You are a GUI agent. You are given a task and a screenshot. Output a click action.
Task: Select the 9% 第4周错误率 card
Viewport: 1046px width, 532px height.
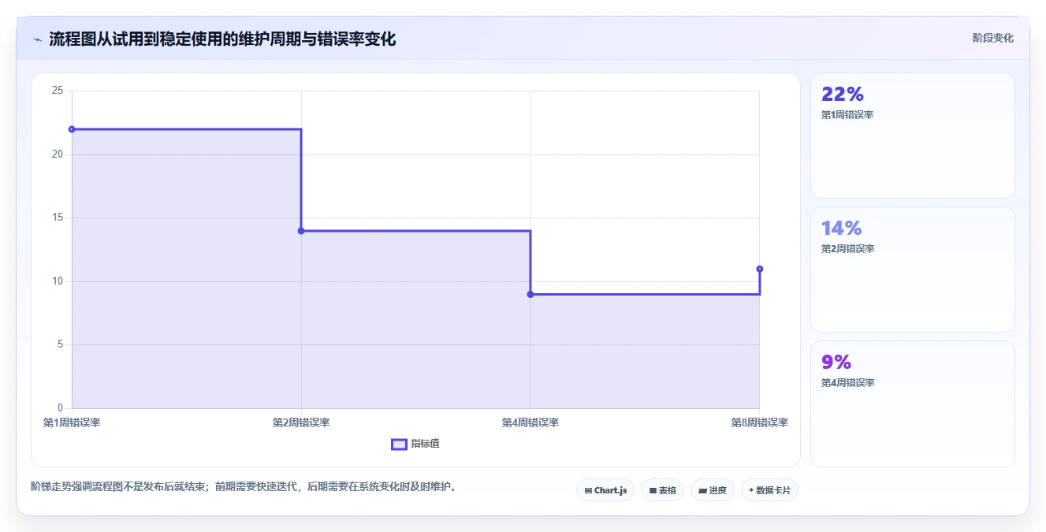[912, 404]
